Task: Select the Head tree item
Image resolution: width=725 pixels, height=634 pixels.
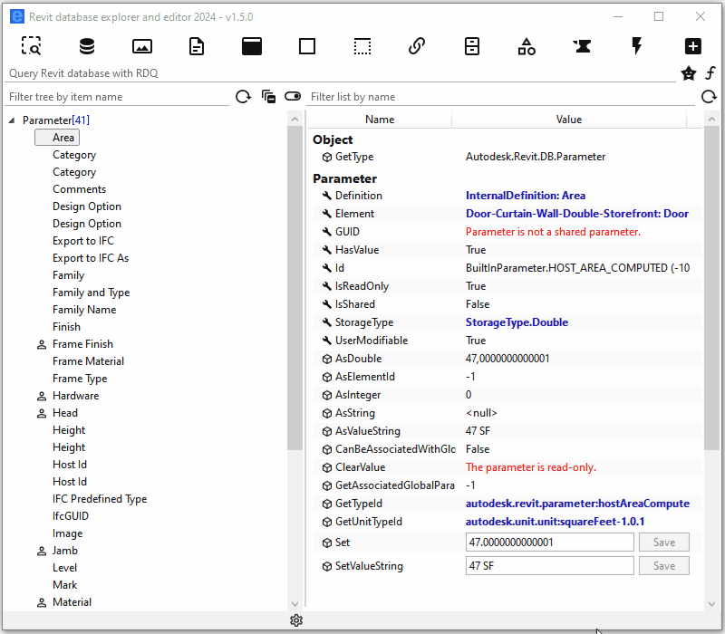Action: pyautogui.click(x=65, y=413)
